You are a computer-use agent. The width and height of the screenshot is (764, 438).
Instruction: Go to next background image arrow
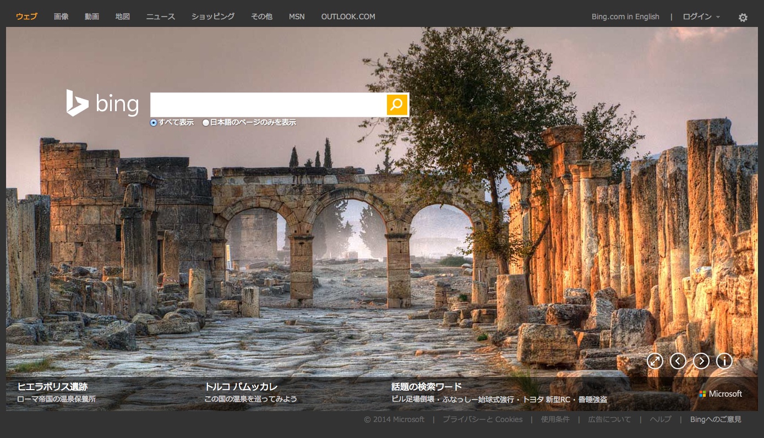pos(701,361)
